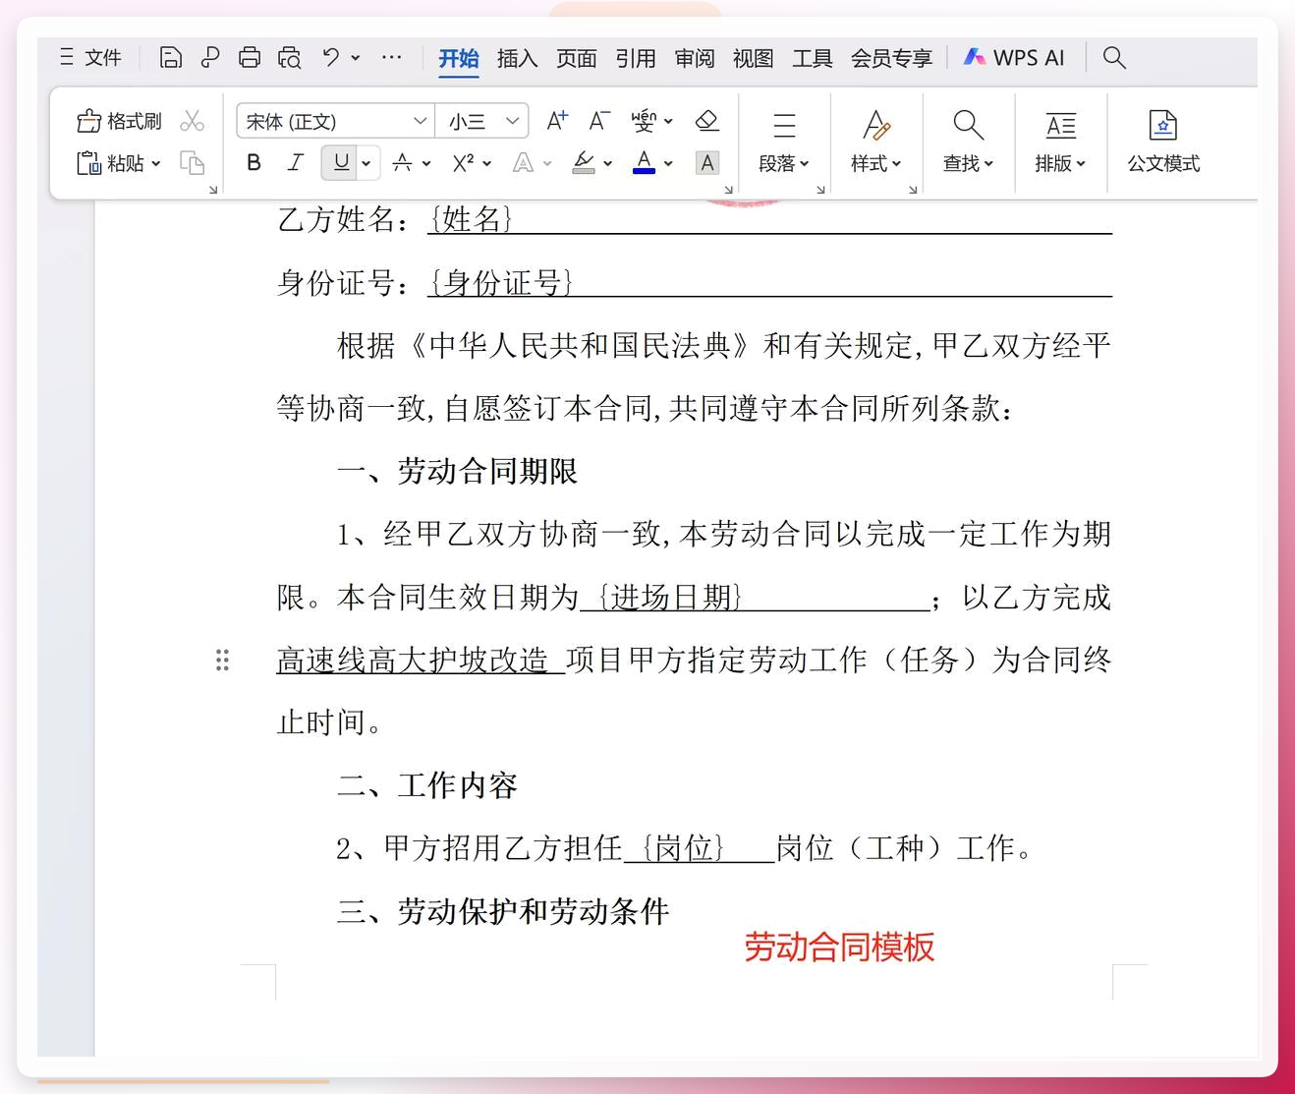This screenshot has height=1094, width=1295.
Task: Clear formatting with the eraser icon
Action: [x=706, y=121]
